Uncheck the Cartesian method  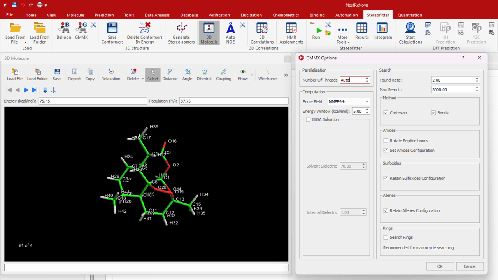click(386, 113)
